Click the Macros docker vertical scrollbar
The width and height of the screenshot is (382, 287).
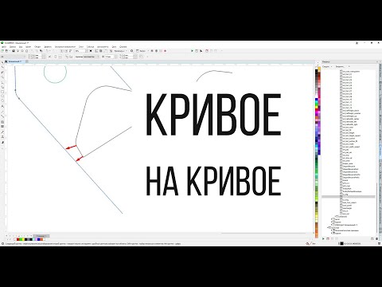tap(376, 207)
